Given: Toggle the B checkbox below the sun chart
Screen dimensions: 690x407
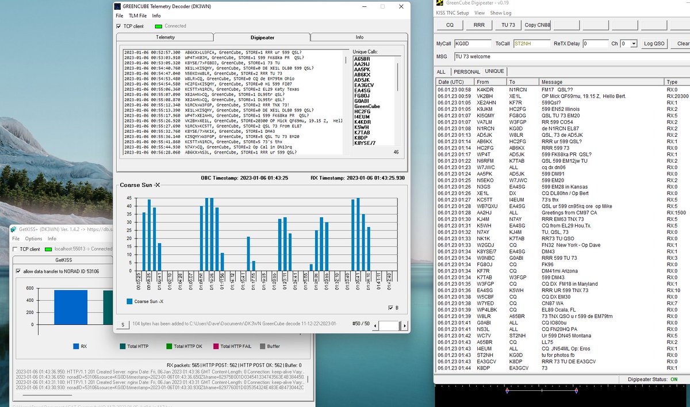Looking at the screenshot, I should point(391,308).
